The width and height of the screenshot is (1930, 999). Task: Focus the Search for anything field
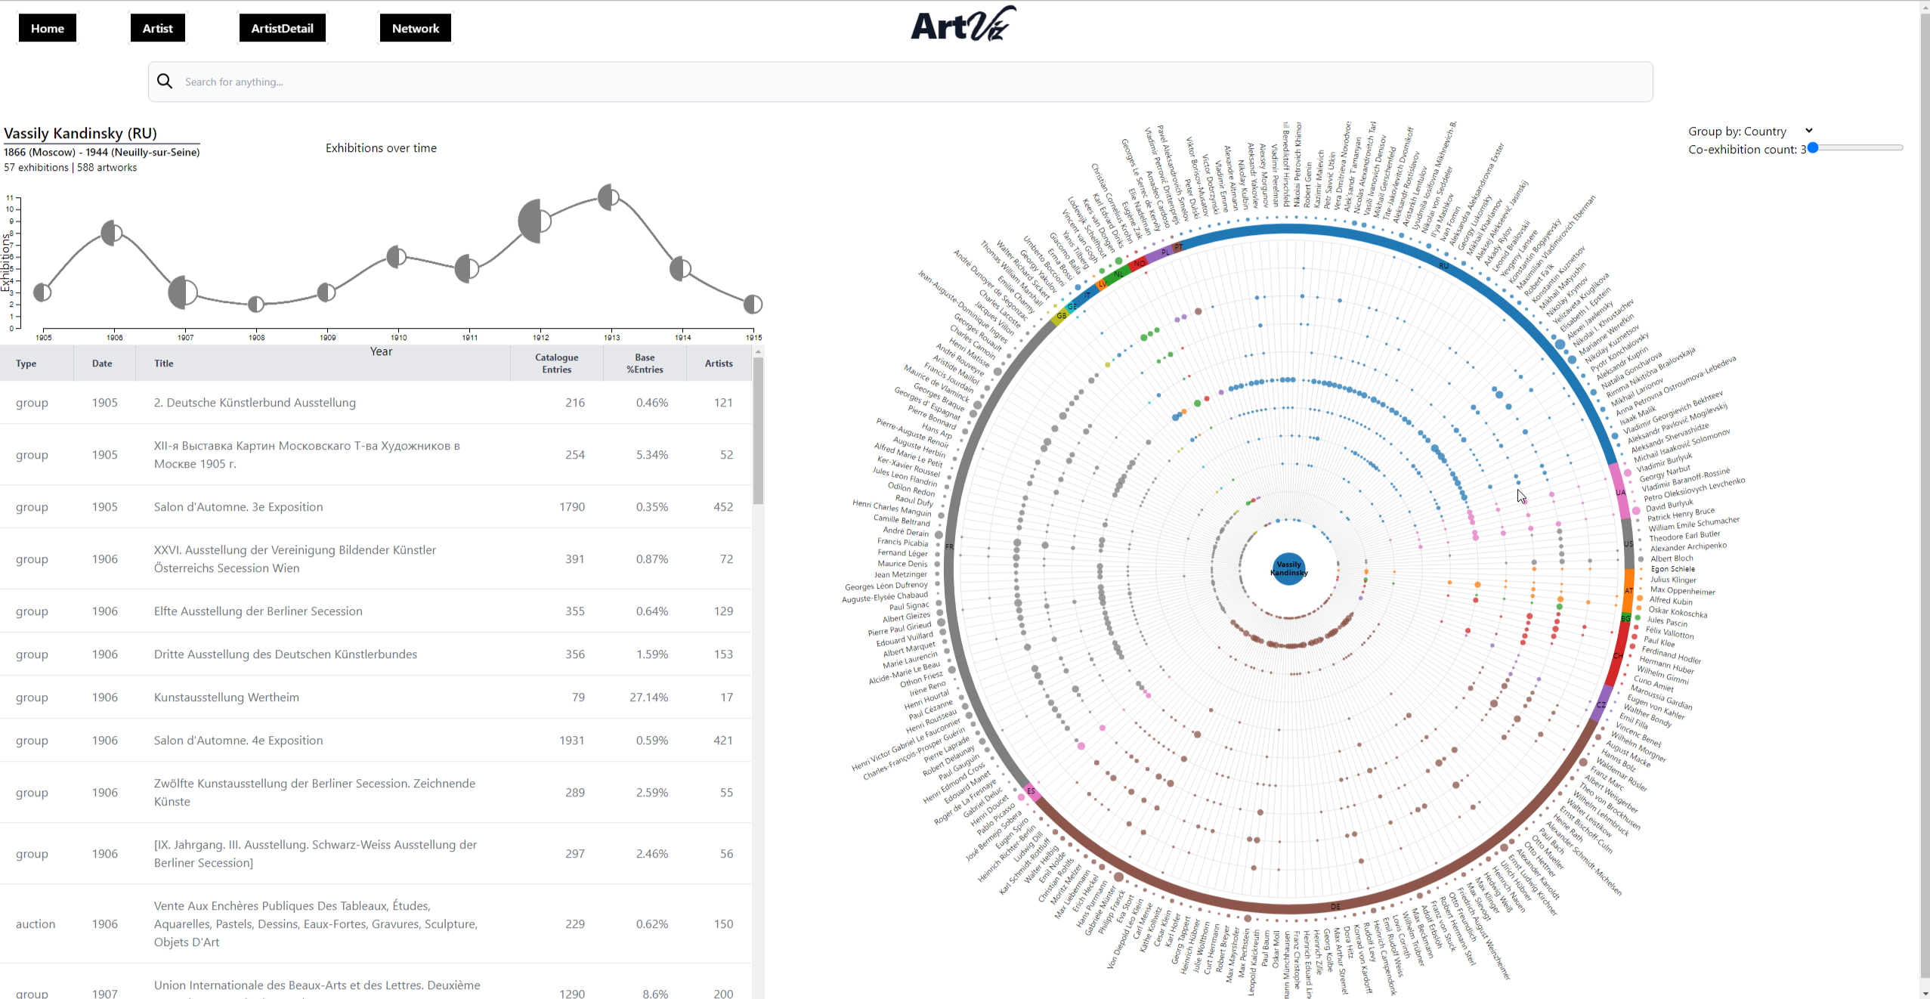click(x=900, y=82)
